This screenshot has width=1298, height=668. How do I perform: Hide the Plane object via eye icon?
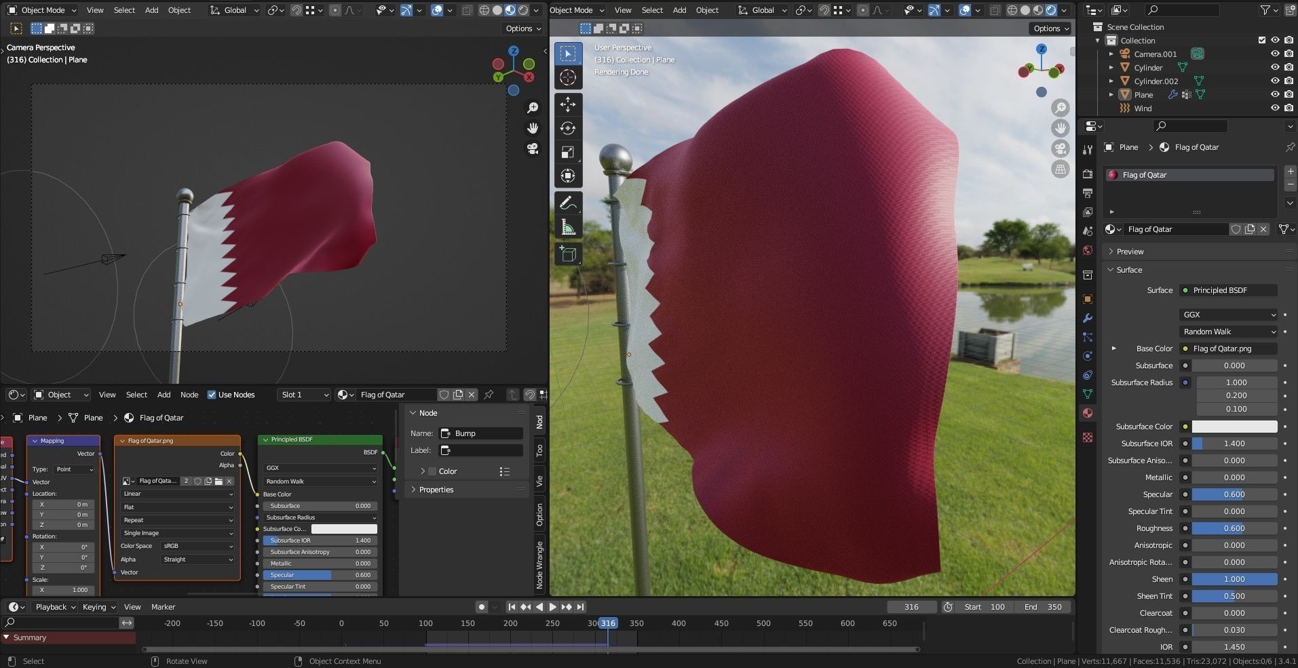1275,95
